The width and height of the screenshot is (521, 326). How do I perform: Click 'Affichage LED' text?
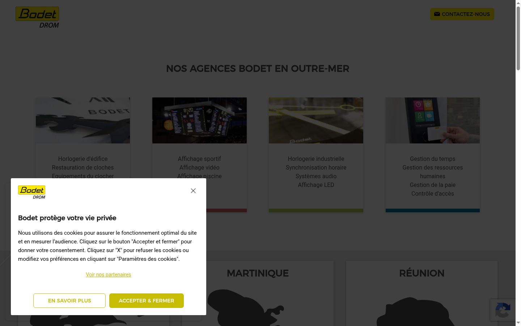click(x=316, y=185)
